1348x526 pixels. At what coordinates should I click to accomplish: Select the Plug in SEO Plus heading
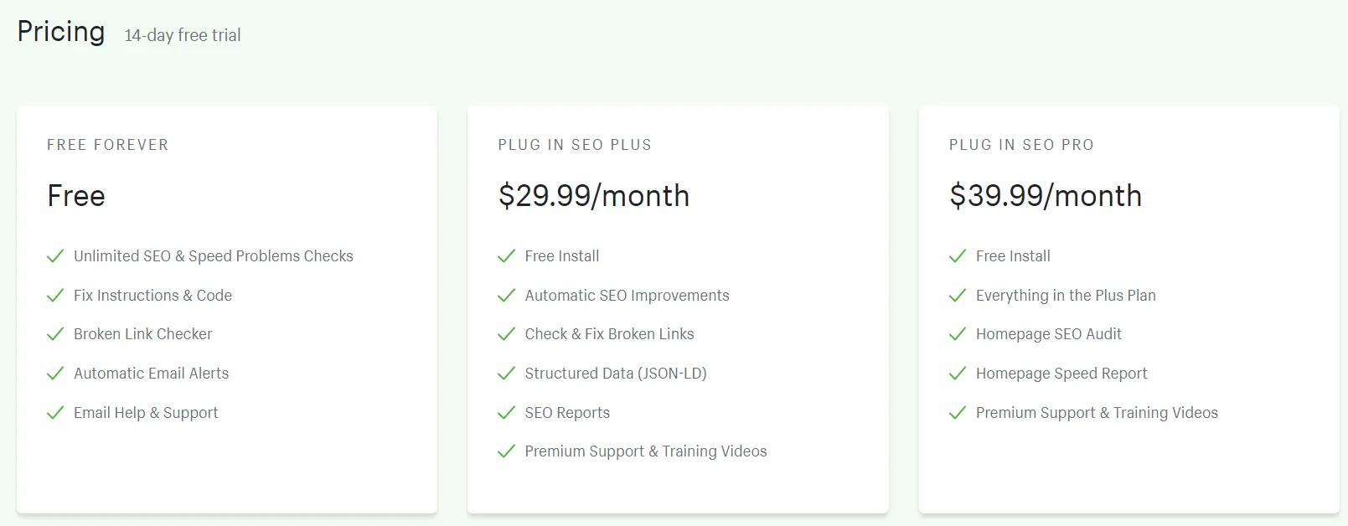(x=575, y=145)
